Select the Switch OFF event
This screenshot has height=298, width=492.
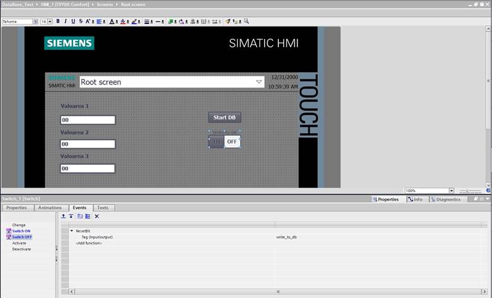pyautogui.click(x=21, y=237)
